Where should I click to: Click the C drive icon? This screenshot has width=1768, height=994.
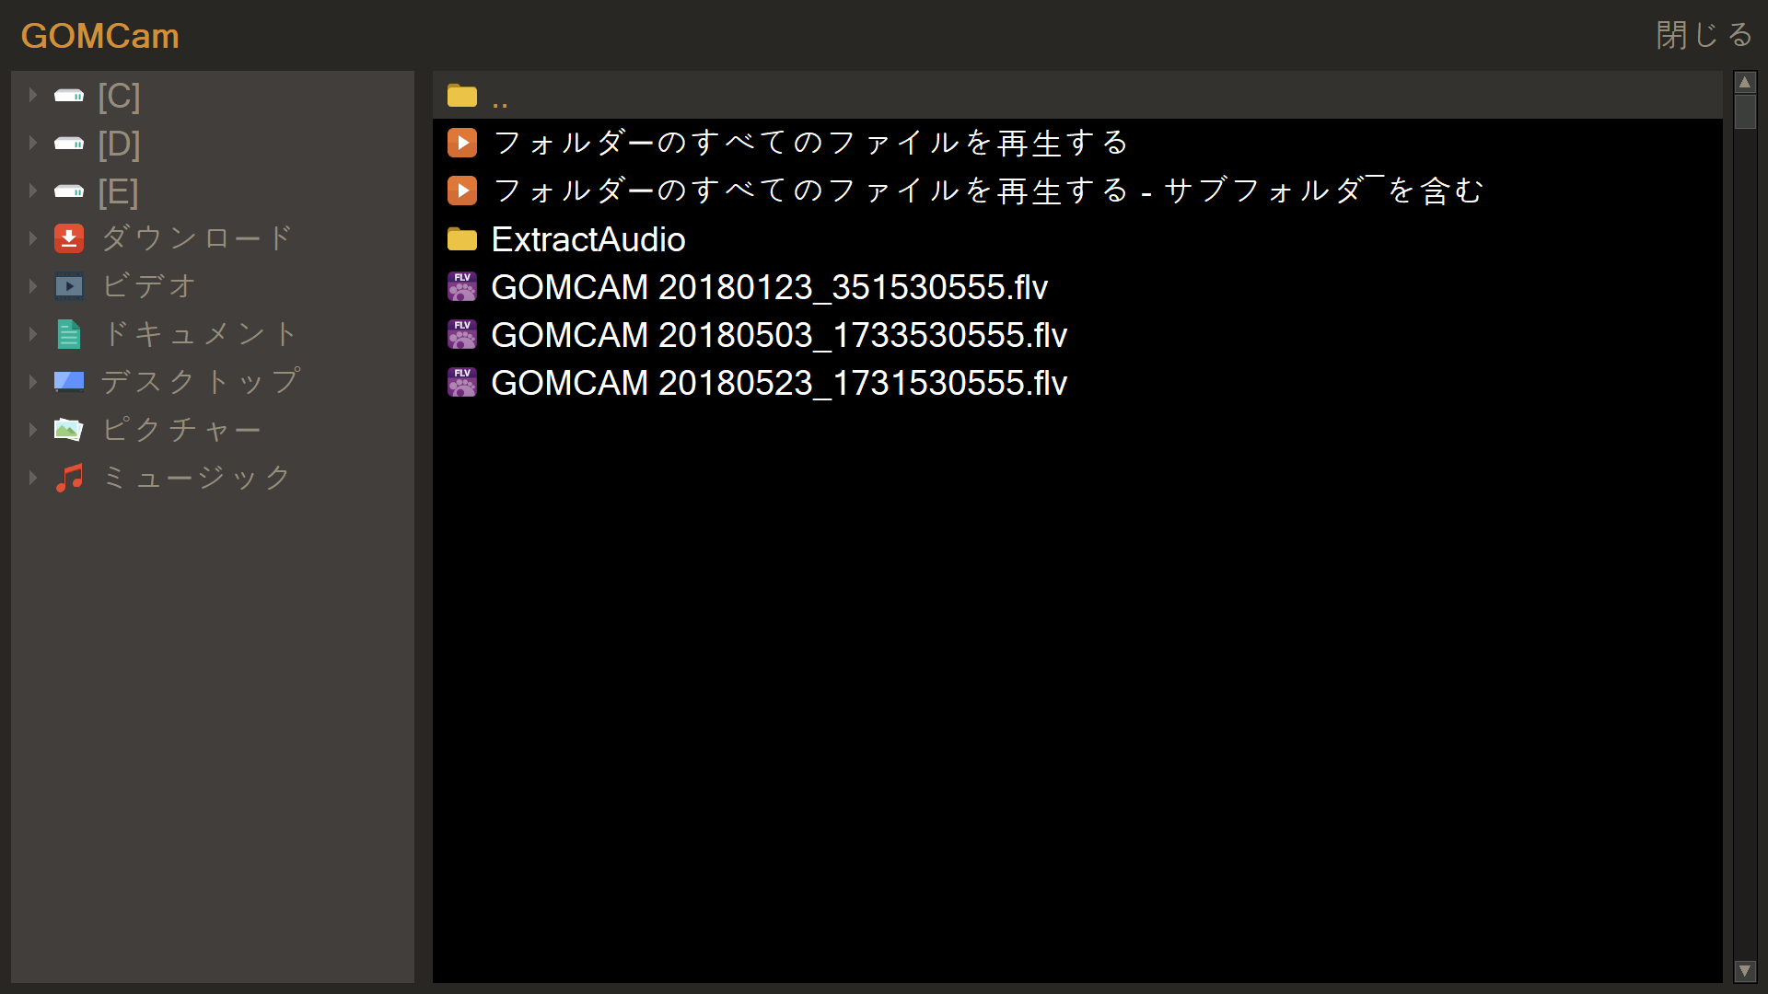[69, 96]
